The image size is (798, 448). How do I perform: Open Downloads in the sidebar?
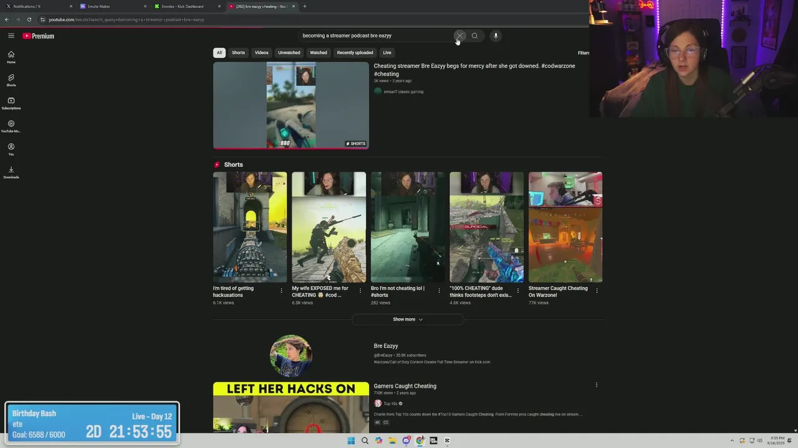pyautogui.click(x=11, y=172)
